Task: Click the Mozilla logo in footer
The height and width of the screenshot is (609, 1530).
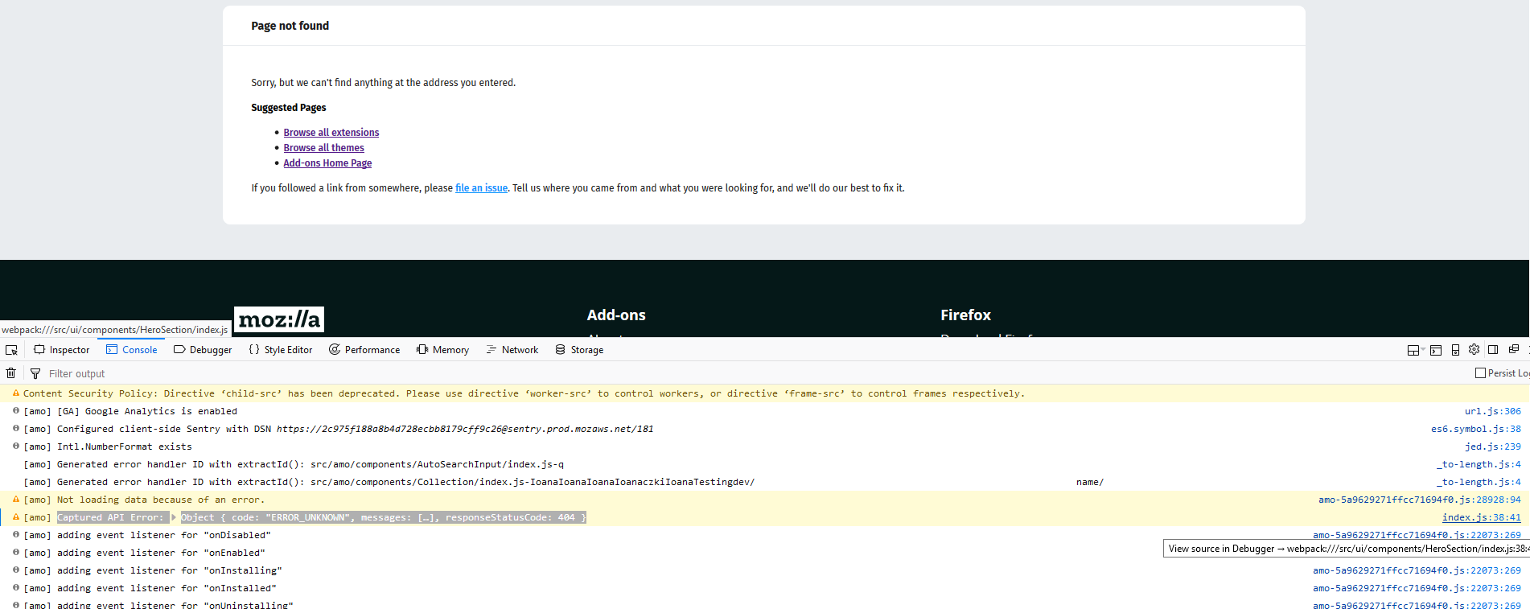Action: (279, 320)
